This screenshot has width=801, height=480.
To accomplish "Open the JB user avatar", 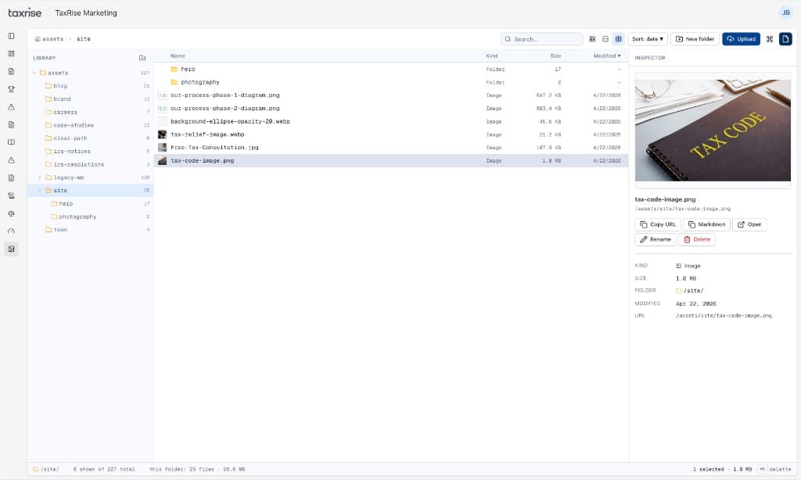I will 785,13.
